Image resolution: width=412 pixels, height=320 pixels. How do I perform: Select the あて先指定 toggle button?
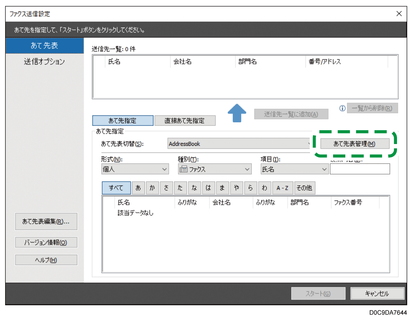123,121
